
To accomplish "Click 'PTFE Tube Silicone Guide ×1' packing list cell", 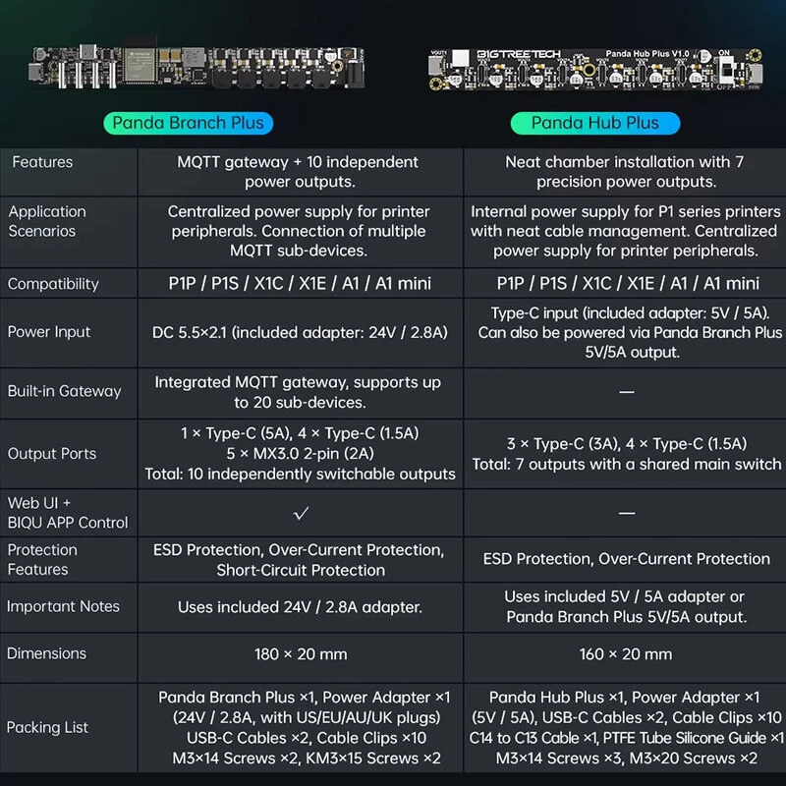I will [625, 728].
